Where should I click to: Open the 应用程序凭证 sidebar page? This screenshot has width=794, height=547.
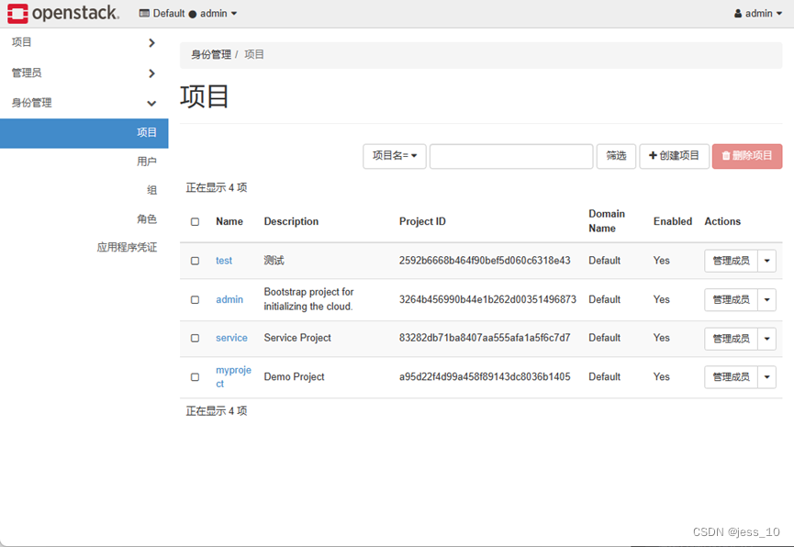tap(127, 247)
